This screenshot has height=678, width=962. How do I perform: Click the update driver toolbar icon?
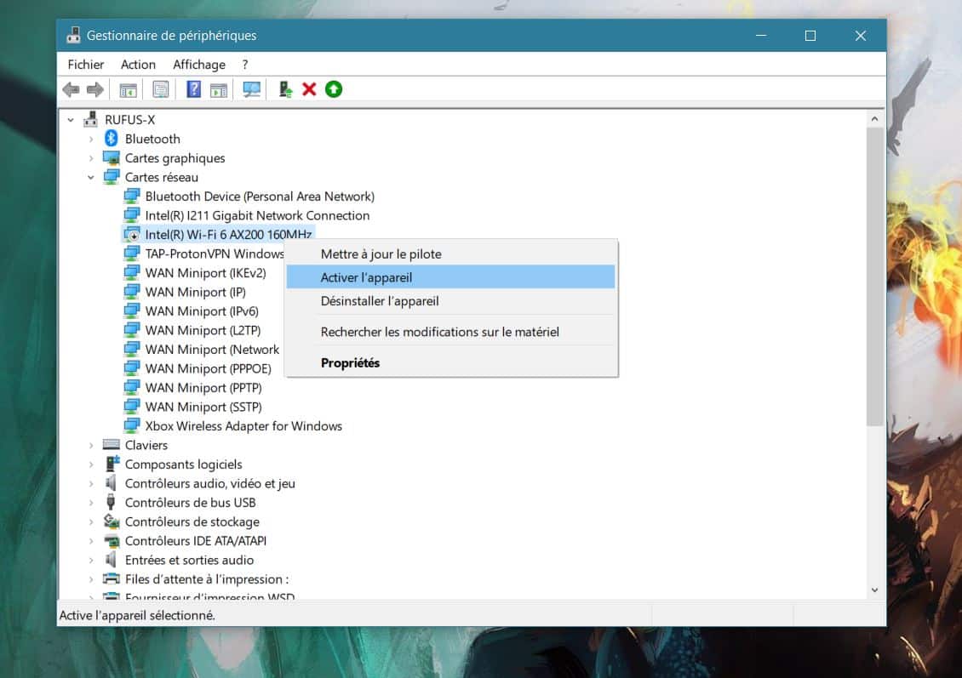pyautogui.click(x=285, y=89)
